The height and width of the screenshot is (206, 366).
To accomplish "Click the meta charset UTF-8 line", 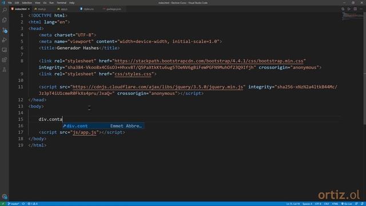I will (x=67, y=35).
